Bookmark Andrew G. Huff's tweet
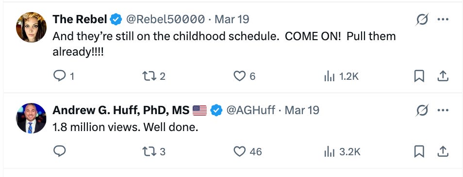The image size is (463, 177). click(x=419, y=152)
